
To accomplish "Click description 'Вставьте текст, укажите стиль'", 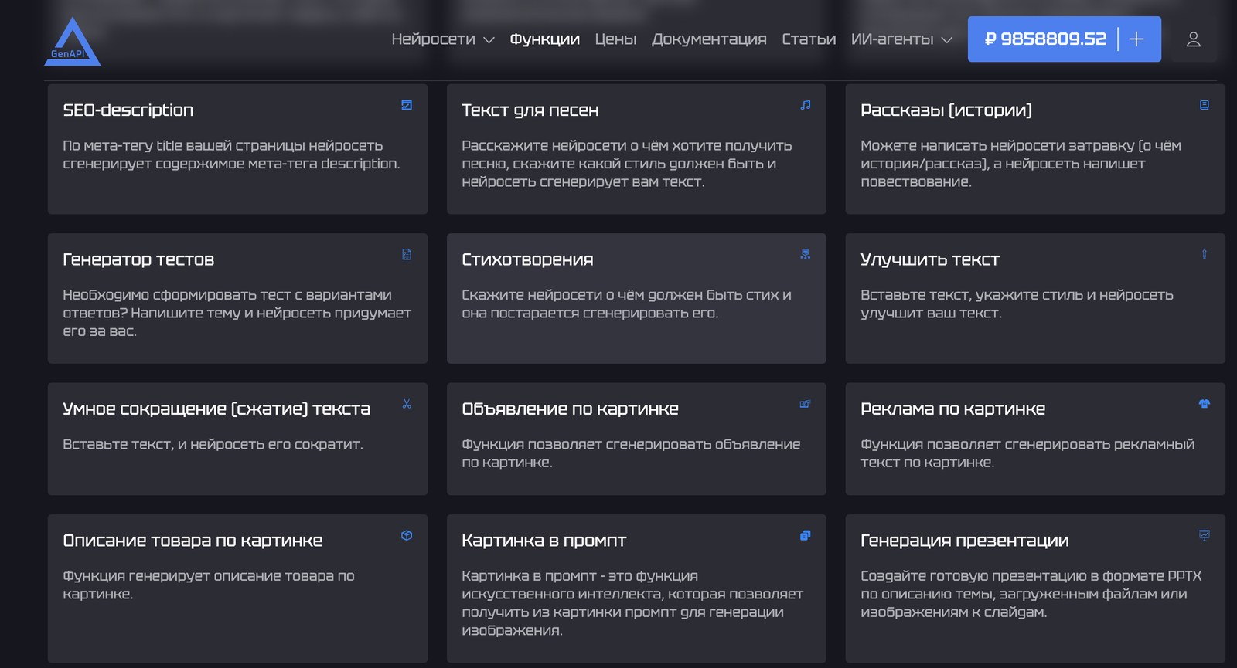I will [x=1017, y=304].
